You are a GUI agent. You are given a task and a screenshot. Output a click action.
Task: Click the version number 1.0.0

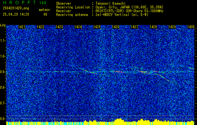coord(43,3)
